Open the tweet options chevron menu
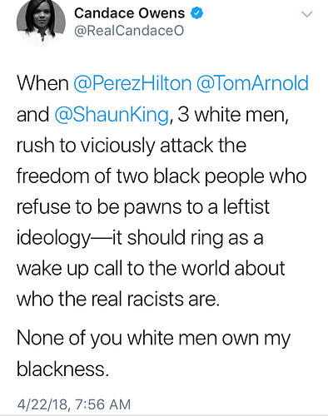Screen dimensions: 328x416 [306, 14]
